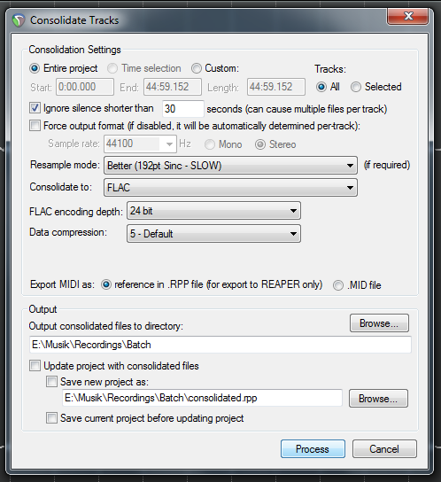Open the Resample mode dropdown

[x=230, y=166]
